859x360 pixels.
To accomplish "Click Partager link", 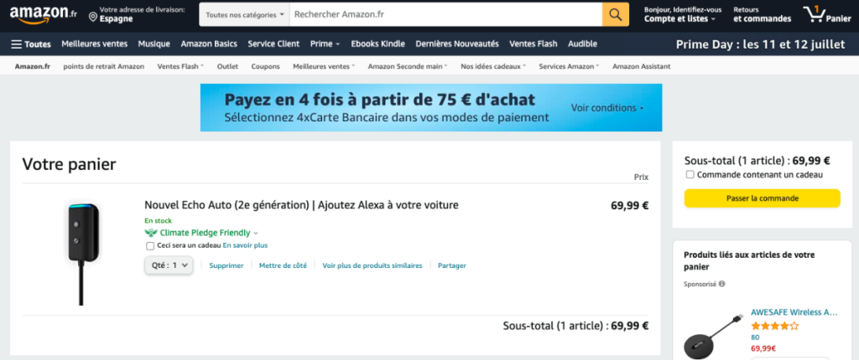I will (x=452, y=265).
